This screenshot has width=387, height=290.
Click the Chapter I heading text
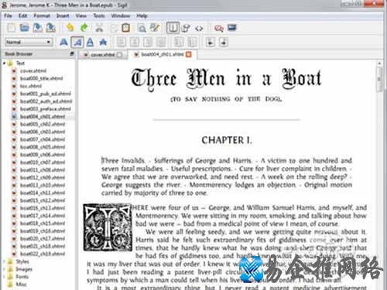point(227,140)
